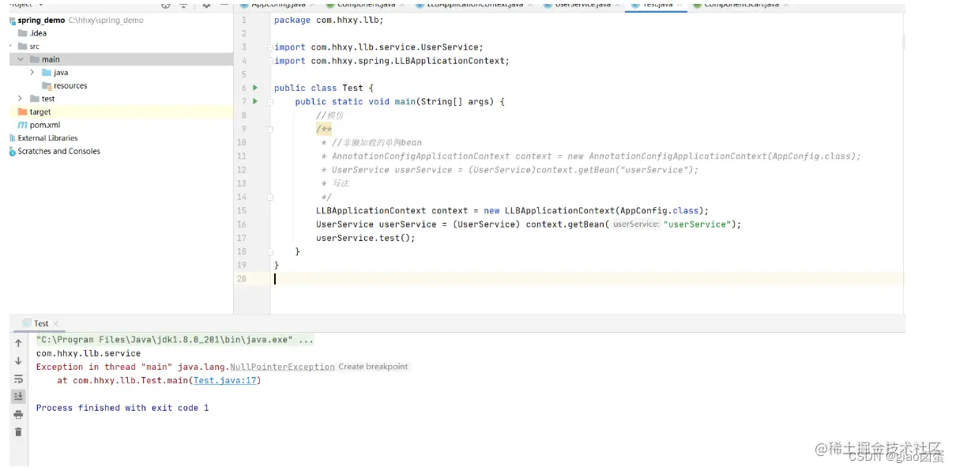Click NullPointerException in console output
Viewport: 956px width, 471px height.
[283, 367]
